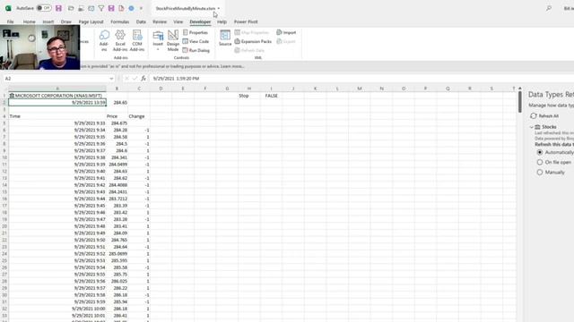Select the Stop label cell
Screen dimensions: 574x322
(x=249, y=96)
